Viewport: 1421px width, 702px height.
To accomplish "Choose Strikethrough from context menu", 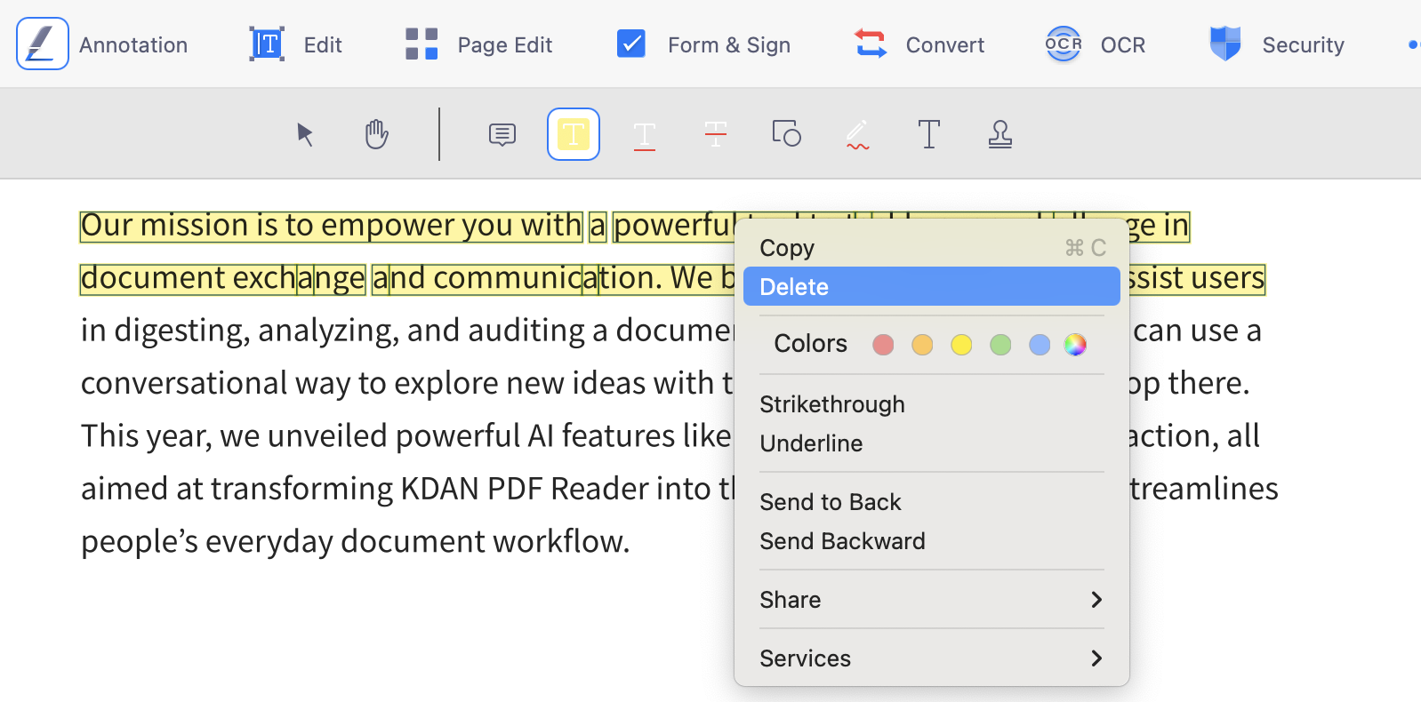I will click(931, 404).
